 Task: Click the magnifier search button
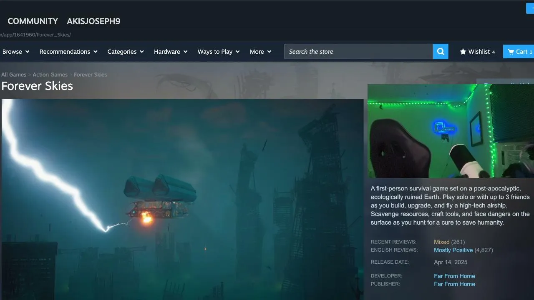pyautogui.click(x=441, y=52)
